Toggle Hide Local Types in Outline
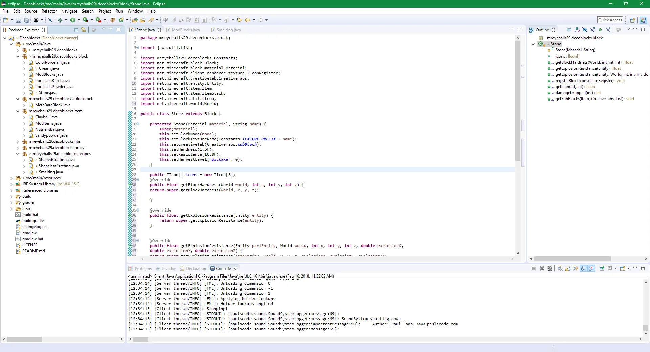650x352 pixels. (608, 30)
